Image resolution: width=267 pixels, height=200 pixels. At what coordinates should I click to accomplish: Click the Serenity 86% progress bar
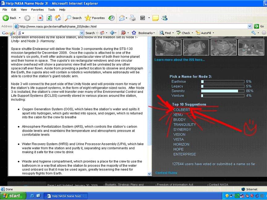point(223,91)
